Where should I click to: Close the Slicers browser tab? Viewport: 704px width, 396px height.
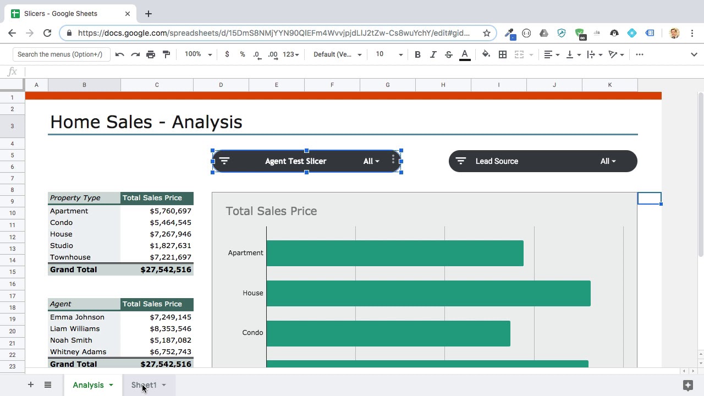point(128,14)
